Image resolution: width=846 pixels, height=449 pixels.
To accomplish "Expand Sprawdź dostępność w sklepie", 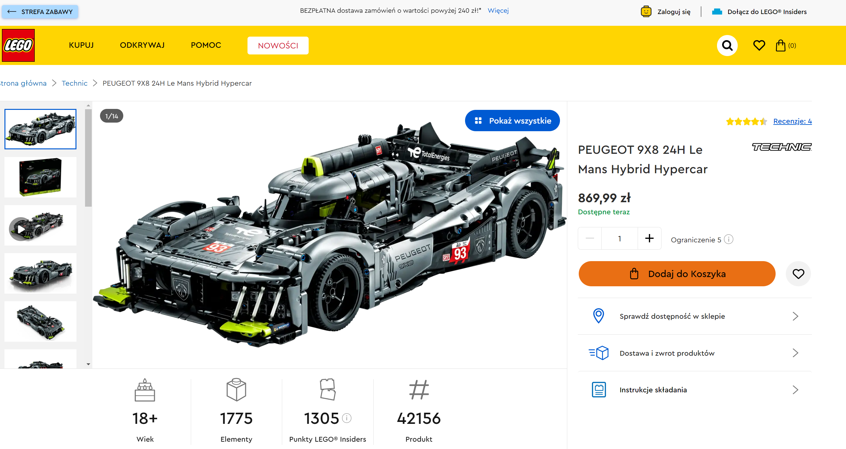I will (695, 316).
